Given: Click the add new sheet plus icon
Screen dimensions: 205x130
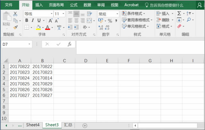Looking at the screenshot, I should click(x=85, y=126).
